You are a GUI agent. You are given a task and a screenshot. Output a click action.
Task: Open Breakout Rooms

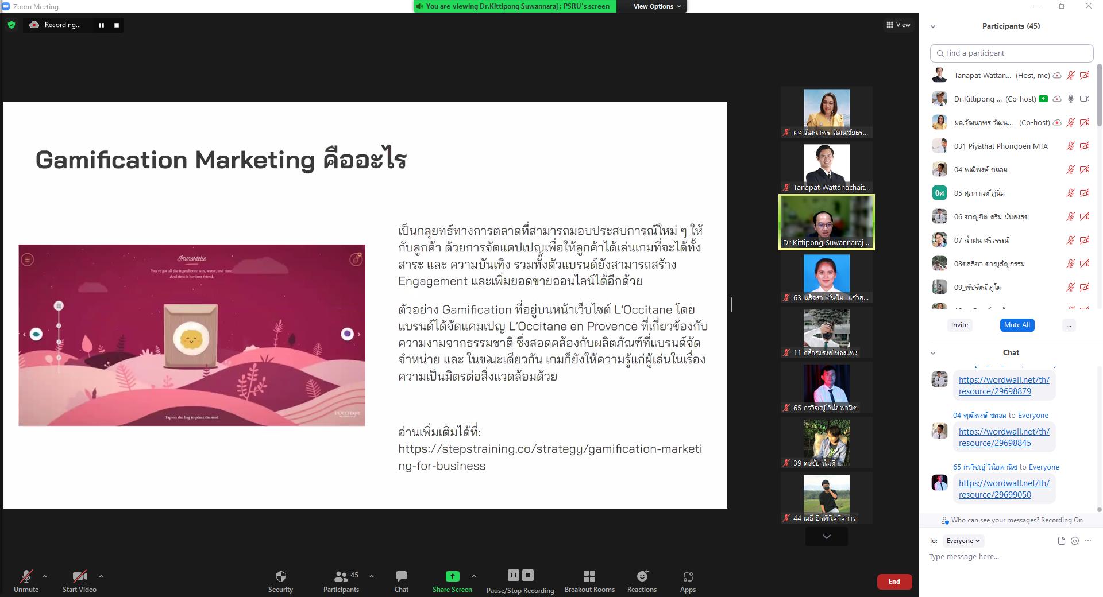[589, 581]
